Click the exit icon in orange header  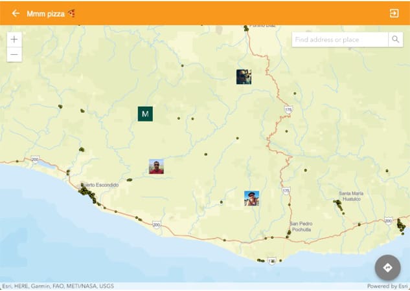click(x=394, y=14)
